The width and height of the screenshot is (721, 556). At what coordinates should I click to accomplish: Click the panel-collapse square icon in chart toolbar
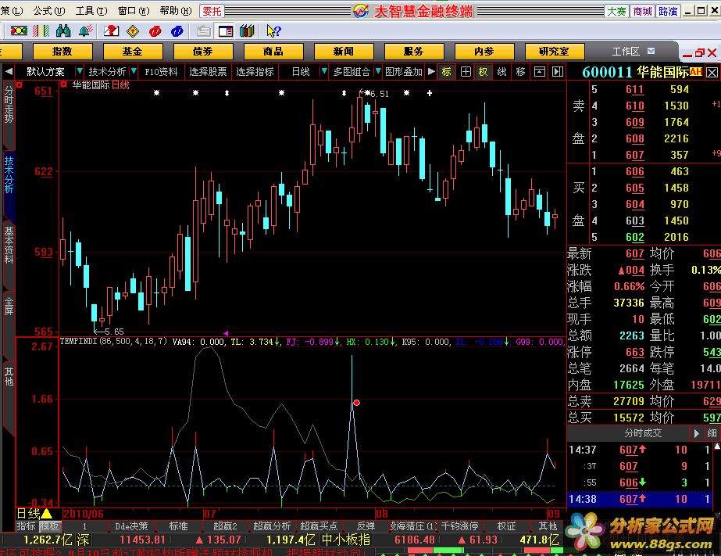pos(539,72)
